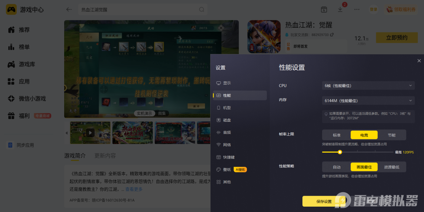The height and width of the screenshot is (212, 424).
Task: Show previous thumbnails with left arrow
Action: click(x=66, y=133)
